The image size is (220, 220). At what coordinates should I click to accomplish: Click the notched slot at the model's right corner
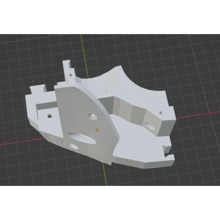(x=167, y=150)
